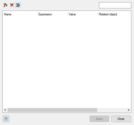134x125 pixels.
Task: Sort by the Name column header
Action: [x=20, y=14]
